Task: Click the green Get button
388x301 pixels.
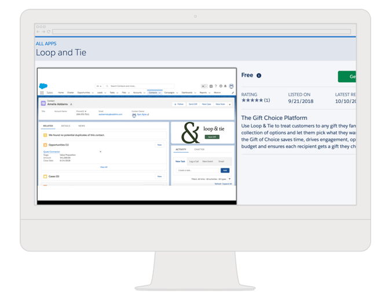Action: pos(347,76)
